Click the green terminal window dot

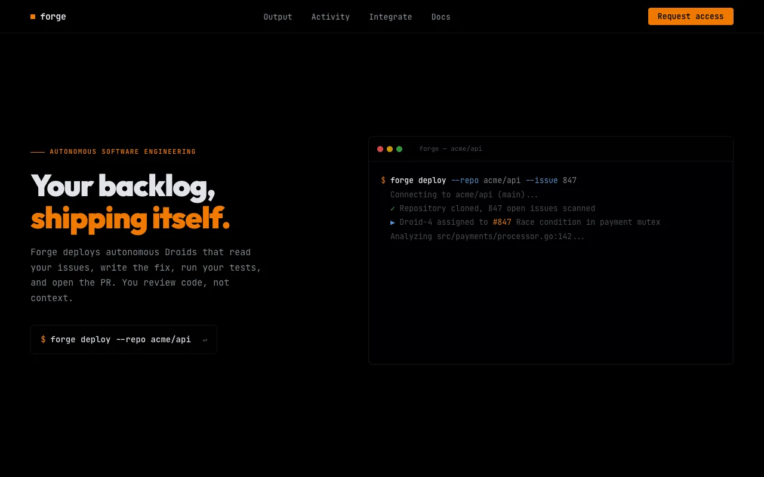pos(399,149)
